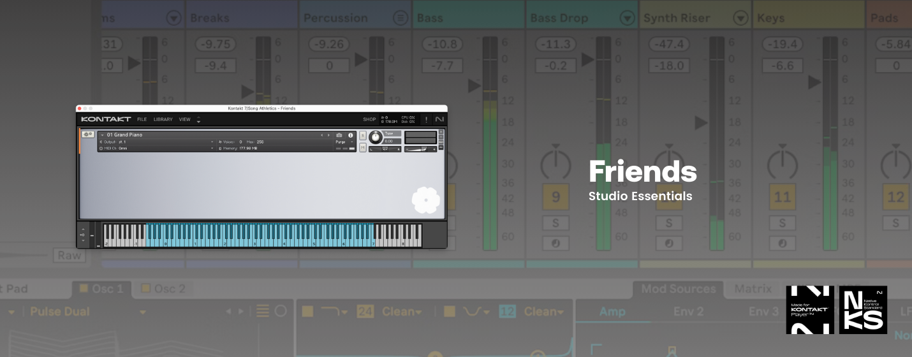Open the Purge dropdown menu

[x=344, y=142]
